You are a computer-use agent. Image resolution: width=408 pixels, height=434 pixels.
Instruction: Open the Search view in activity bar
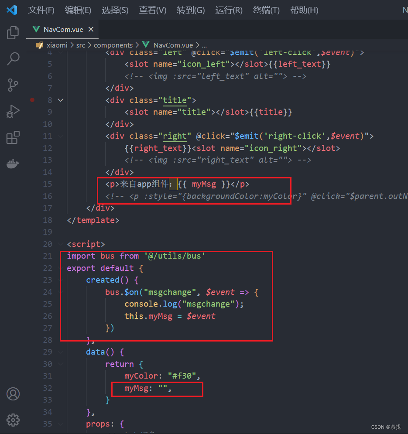pos(13,59)
